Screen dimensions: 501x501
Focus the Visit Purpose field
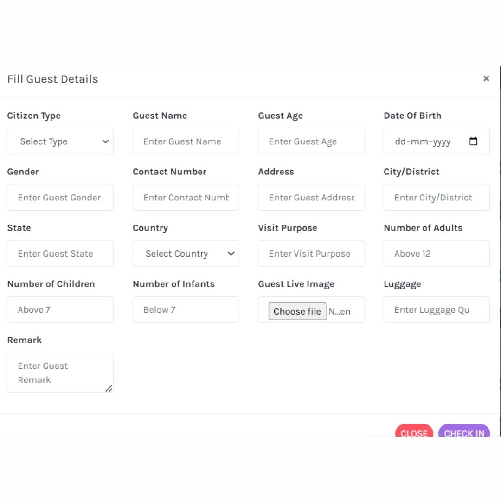click(311, 254)
